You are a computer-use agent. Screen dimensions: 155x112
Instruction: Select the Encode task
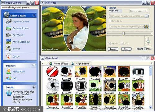click(x=13, y=49)
